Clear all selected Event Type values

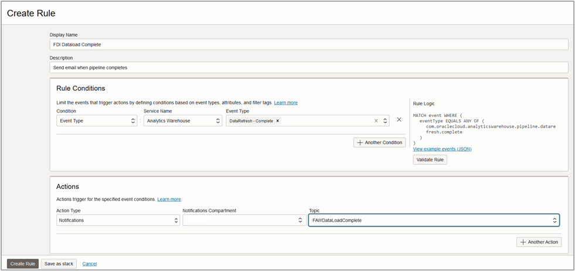[x=376, y=121]
